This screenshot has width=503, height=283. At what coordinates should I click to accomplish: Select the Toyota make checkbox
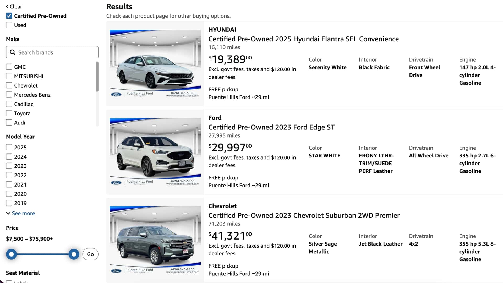click(9, 113)
